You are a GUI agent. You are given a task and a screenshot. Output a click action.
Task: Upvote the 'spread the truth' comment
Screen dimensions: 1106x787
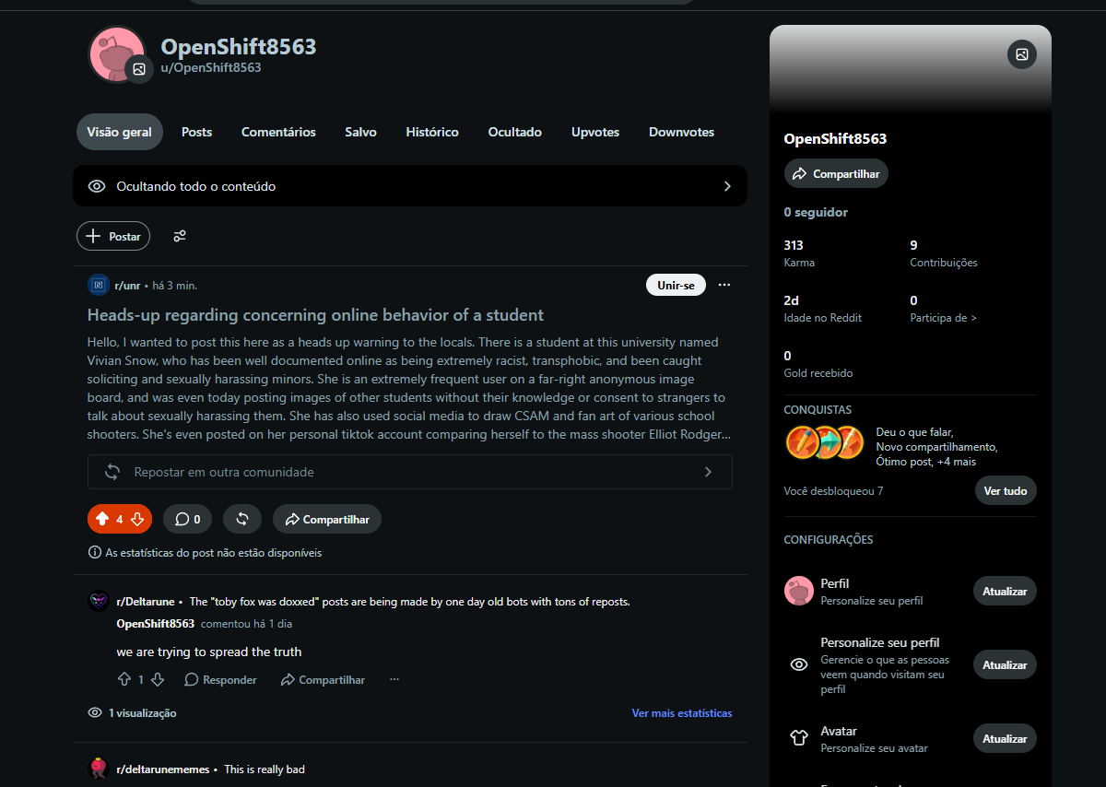tap(124, 679)
